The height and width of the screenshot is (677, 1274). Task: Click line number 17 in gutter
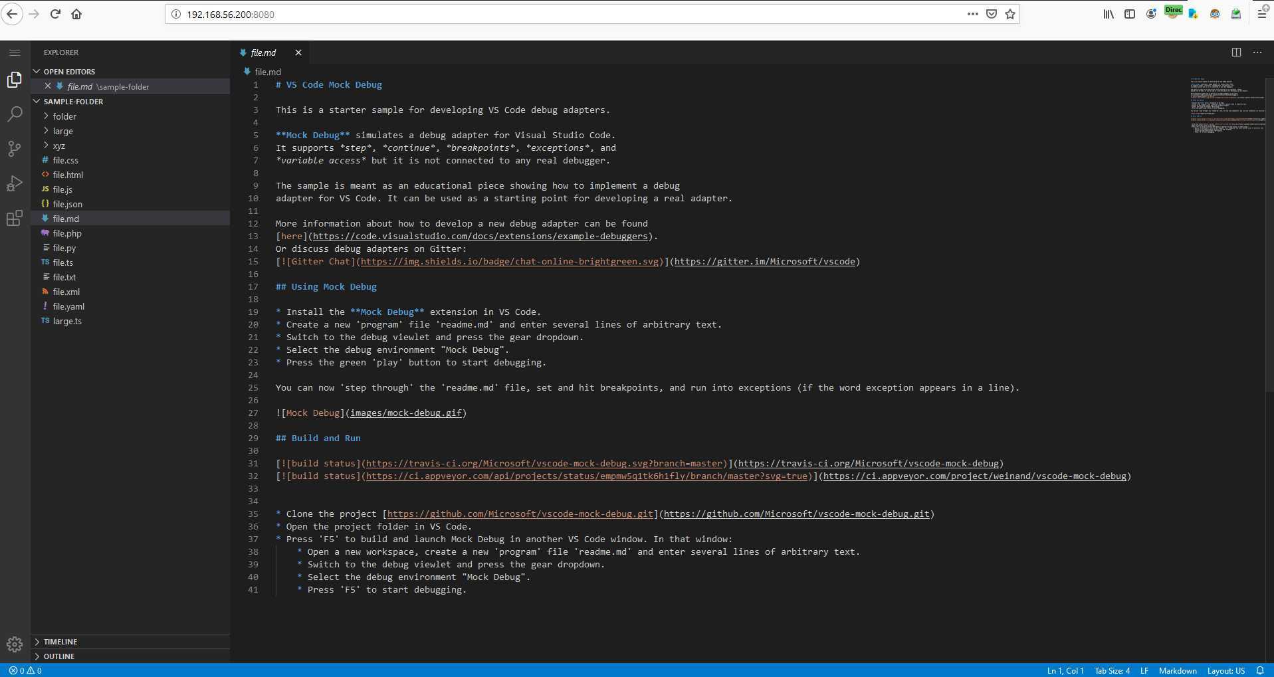[x=253, y=286]
